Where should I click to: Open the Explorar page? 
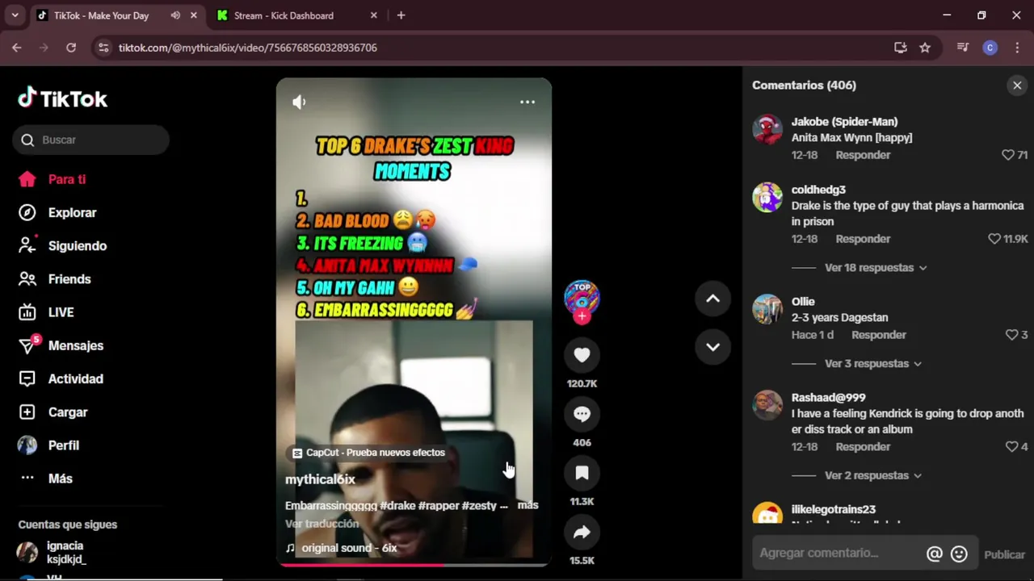[57, 212]
